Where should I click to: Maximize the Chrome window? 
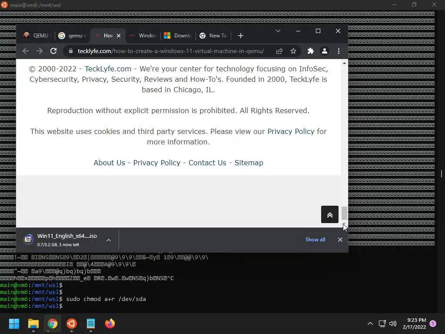[318, 31]
